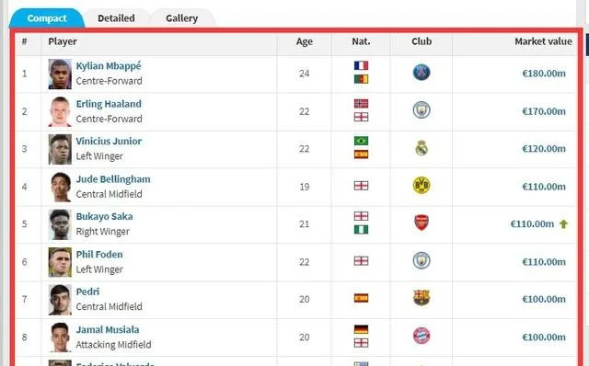Select the Borussia Dortmund BVB crest
The image size is (589, 366).
click(x=422, y=185)
